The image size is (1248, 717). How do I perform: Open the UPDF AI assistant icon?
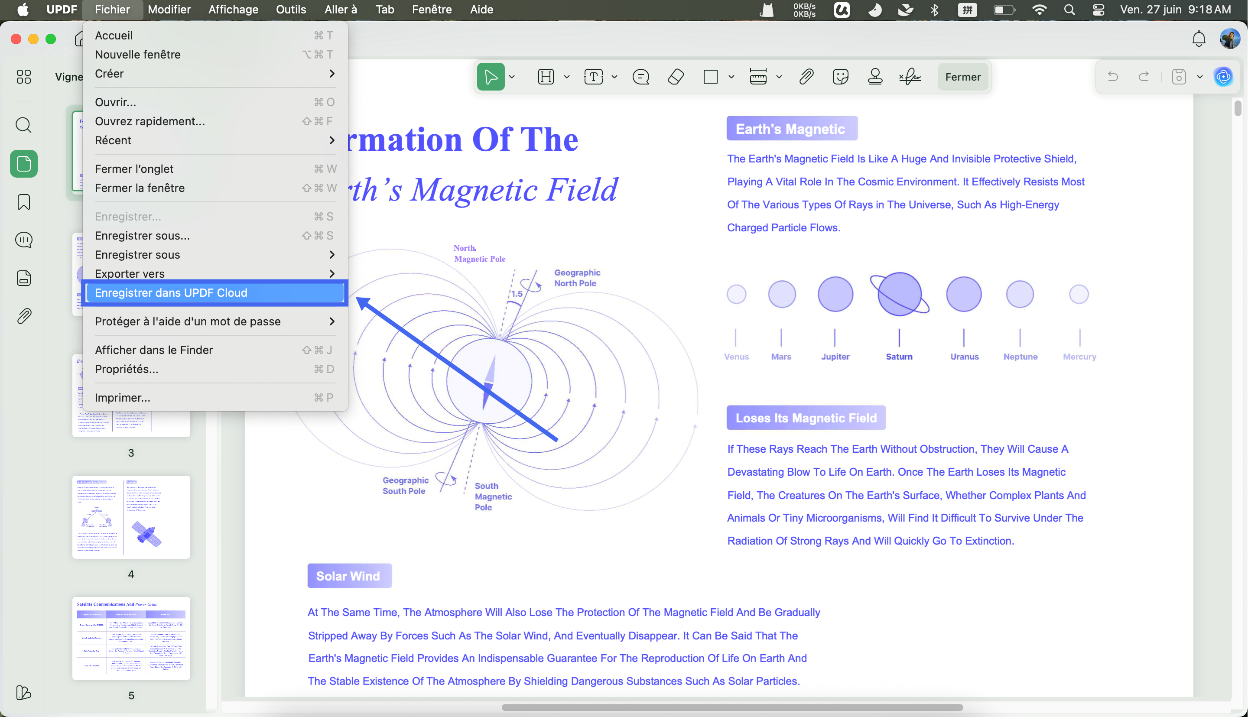coord(1223,77)
